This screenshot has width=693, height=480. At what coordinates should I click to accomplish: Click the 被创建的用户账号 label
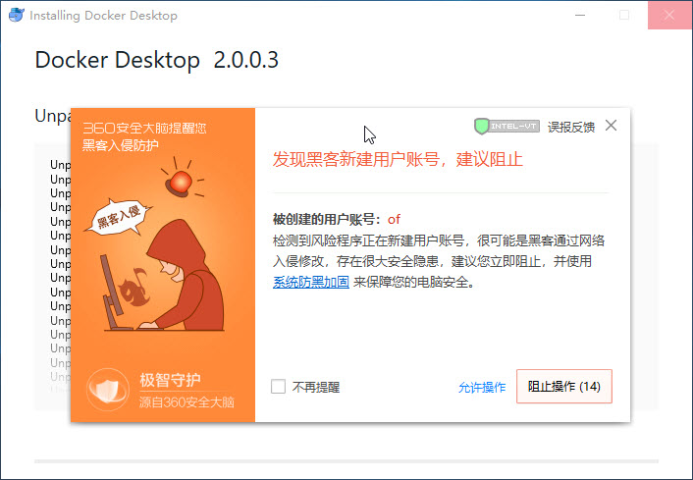326,219
